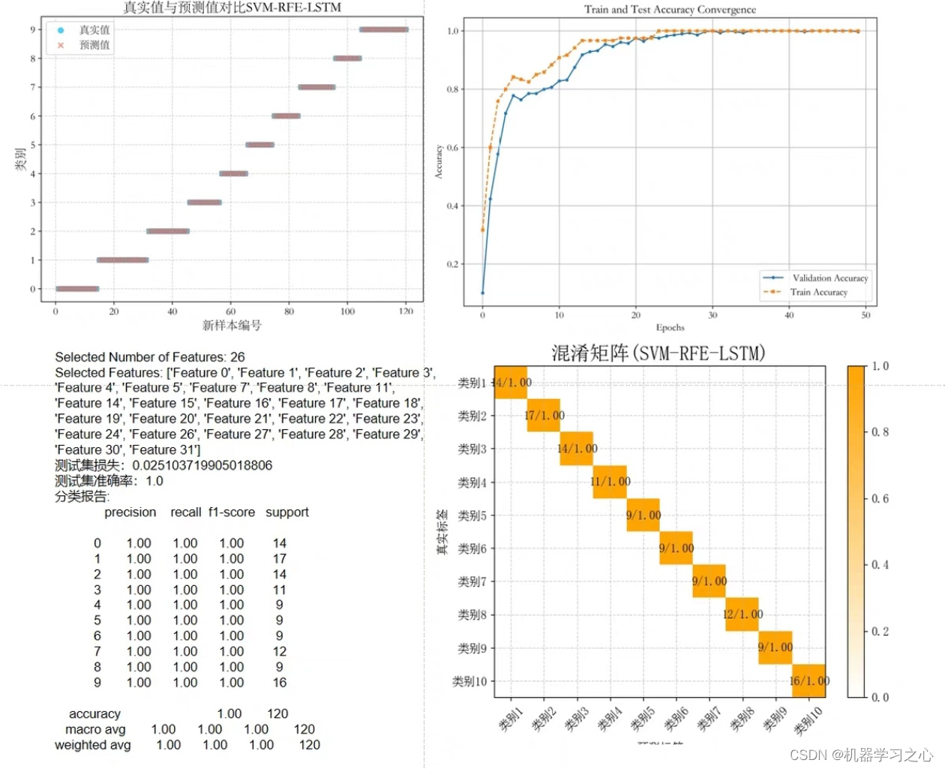Click the 12/1.00 confusion matrix cell

coord(742,614)
